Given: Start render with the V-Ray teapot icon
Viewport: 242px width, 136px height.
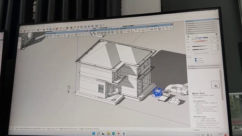Looking at the screenshot, I should 55,36.
